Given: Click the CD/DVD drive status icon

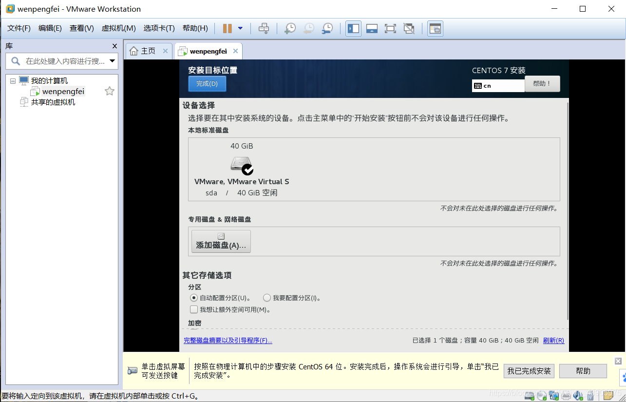Looking at the screenshot, I should [542, 396].
